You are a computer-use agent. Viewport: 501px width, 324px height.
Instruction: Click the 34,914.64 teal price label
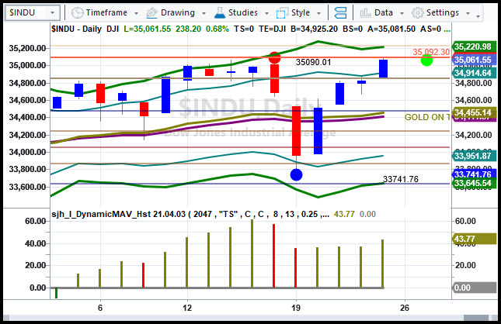point(474,73)
